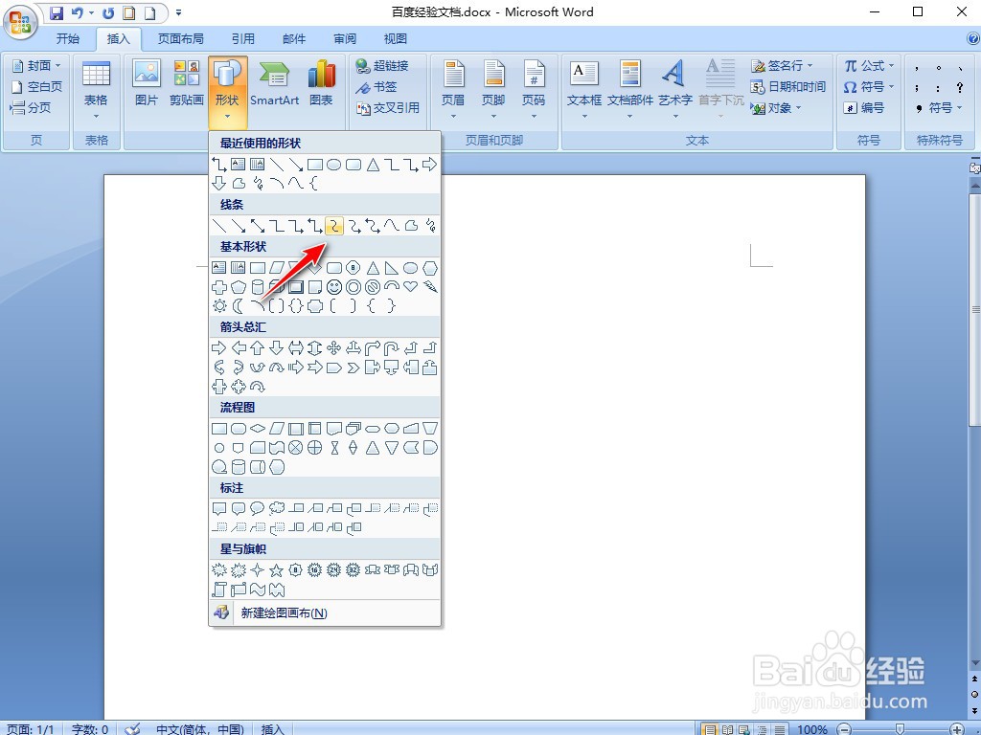Open the Mailings (邮件) tab
Viewport: 981px width, 735px height.
[294, 38]
